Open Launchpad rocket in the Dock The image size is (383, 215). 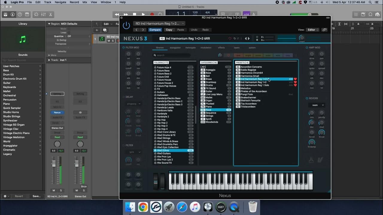tap(169, 207)
